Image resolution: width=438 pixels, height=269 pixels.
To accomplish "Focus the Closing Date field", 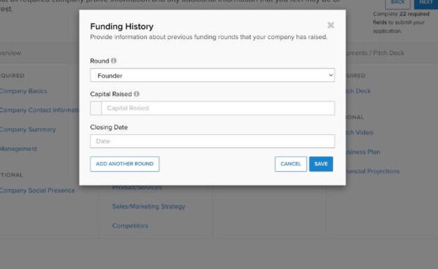I will 212,141.
